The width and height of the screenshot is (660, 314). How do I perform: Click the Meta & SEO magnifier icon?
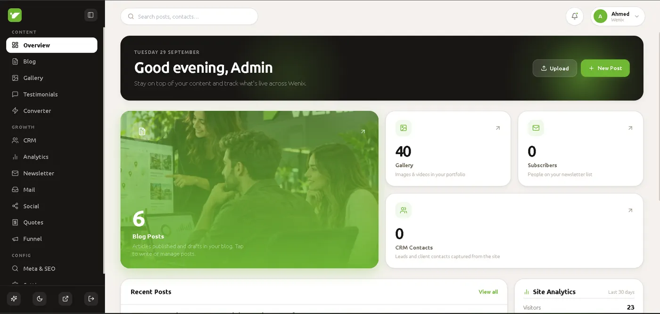tap(15, 269)
